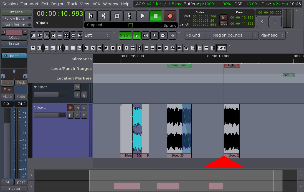Screen dimensions: 304x192
Task: Click the N icon in lower toolbar
Action: [x=93, y=48]
